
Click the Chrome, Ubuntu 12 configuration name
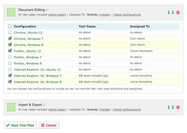point(28,33)
